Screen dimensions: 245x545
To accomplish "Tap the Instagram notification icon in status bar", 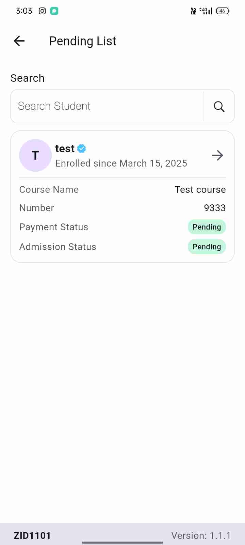I will point(42,11).
